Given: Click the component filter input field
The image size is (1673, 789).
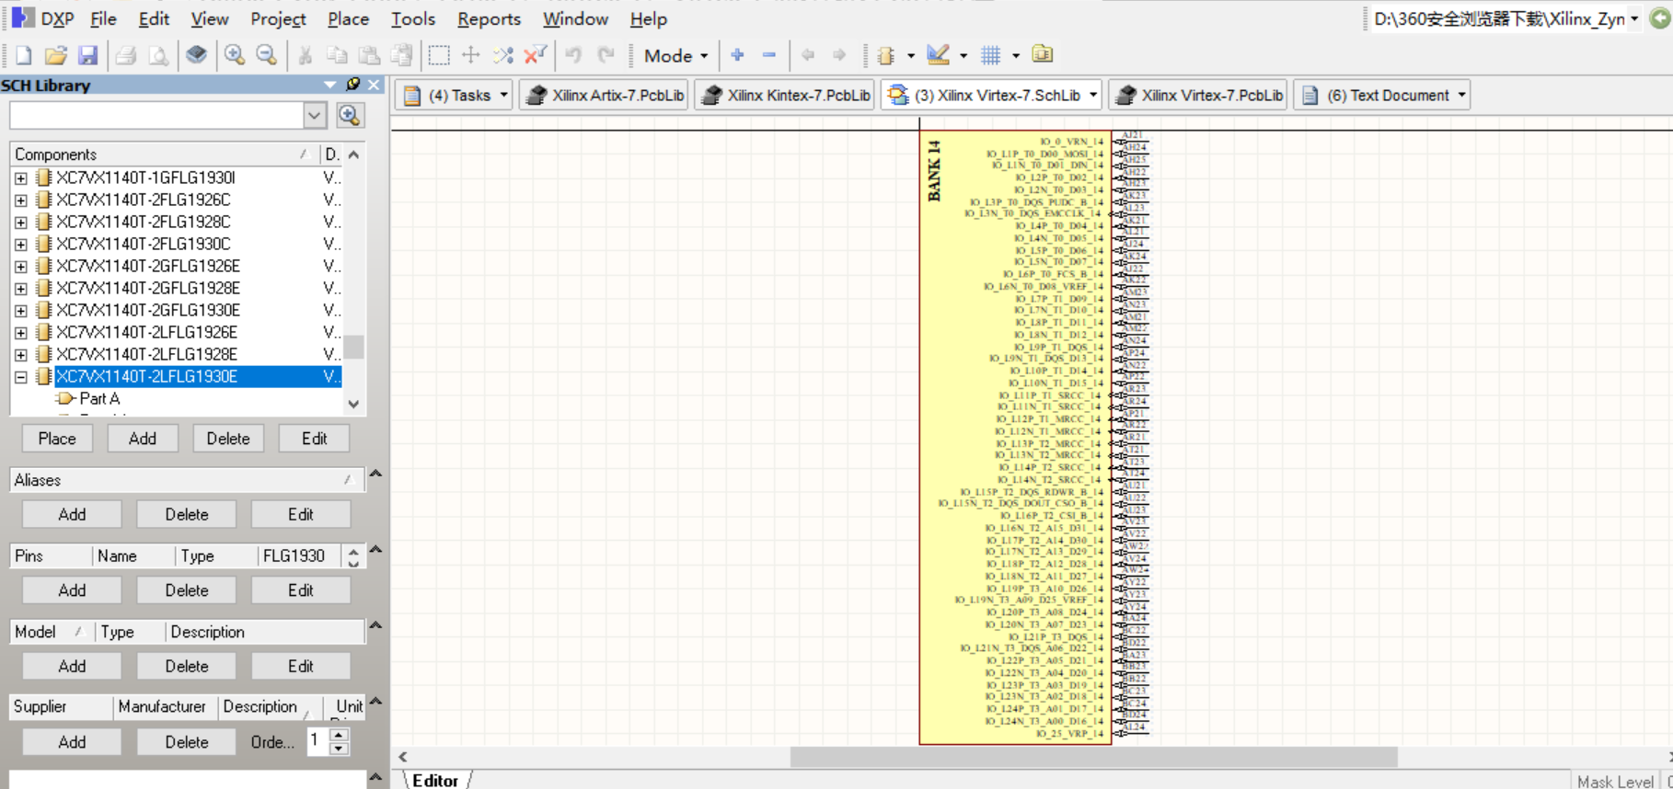Looking at the screenshot, I should point(157,115).
